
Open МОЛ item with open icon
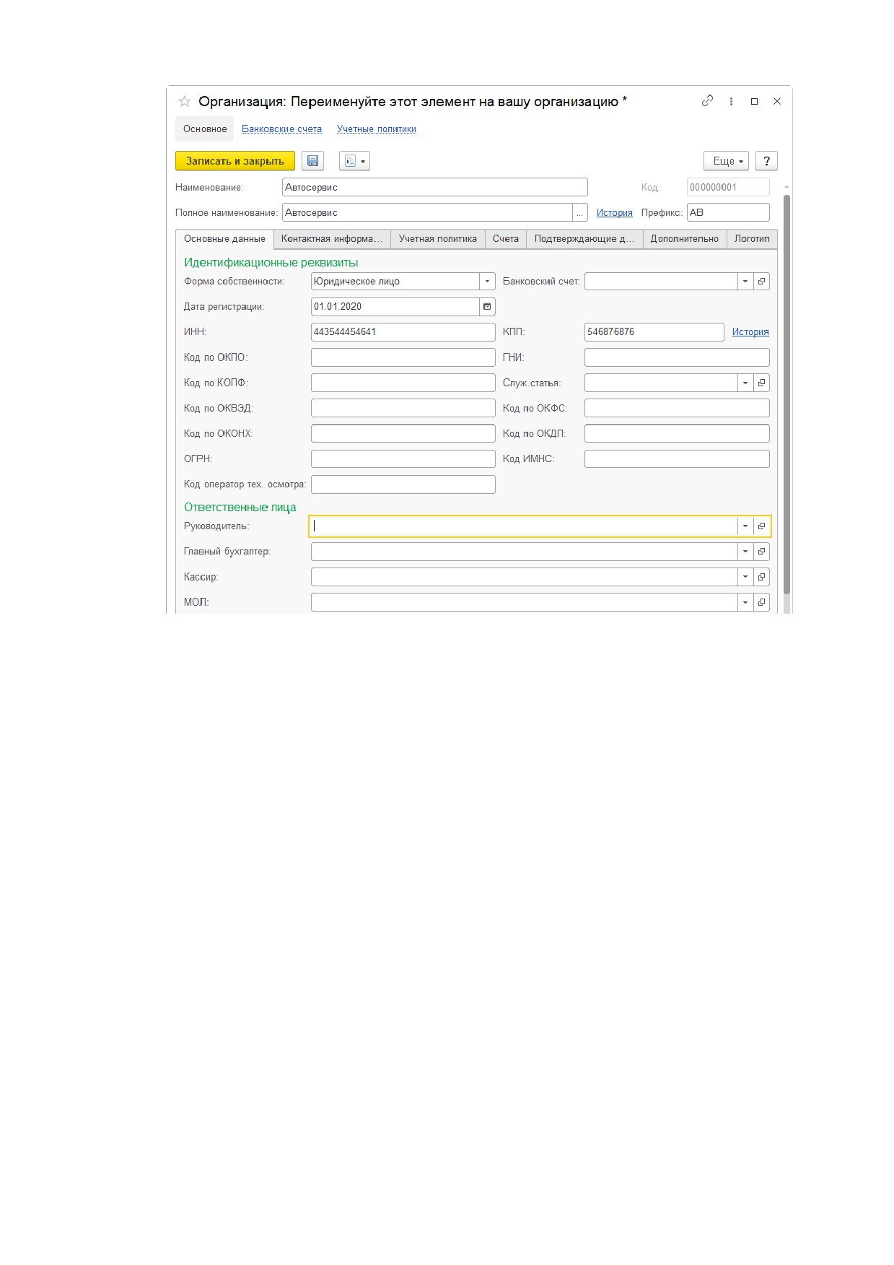tap(761, 602)
